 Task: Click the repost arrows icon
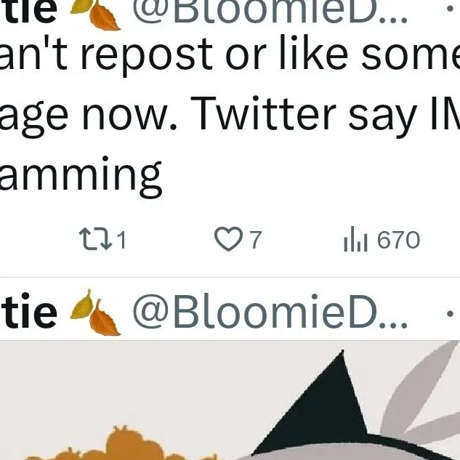(x=96, y=239)
